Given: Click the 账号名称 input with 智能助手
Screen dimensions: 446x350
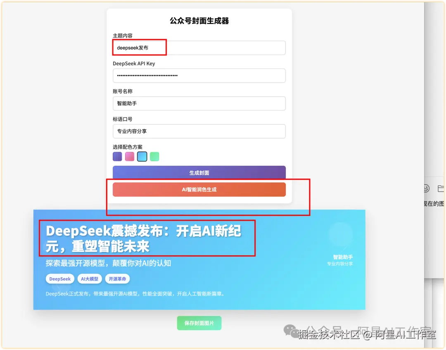Looking at the screenshot, I should [x=199, y=104].
